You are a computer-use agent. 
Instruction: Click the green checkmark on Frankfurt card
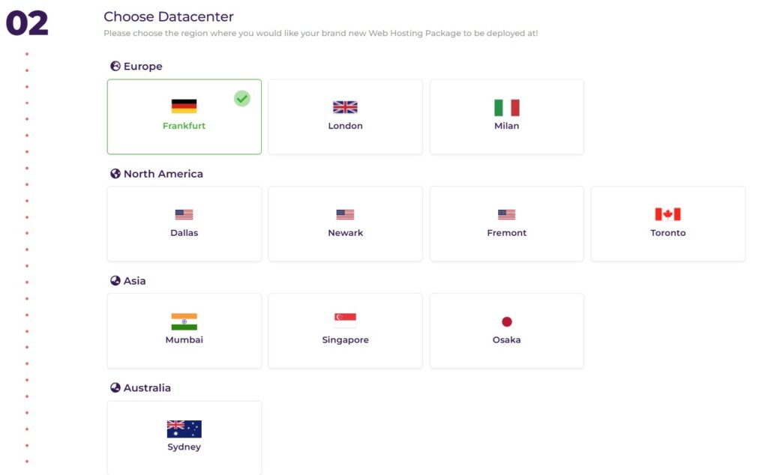pyautogui.click(x=241, y=98)
